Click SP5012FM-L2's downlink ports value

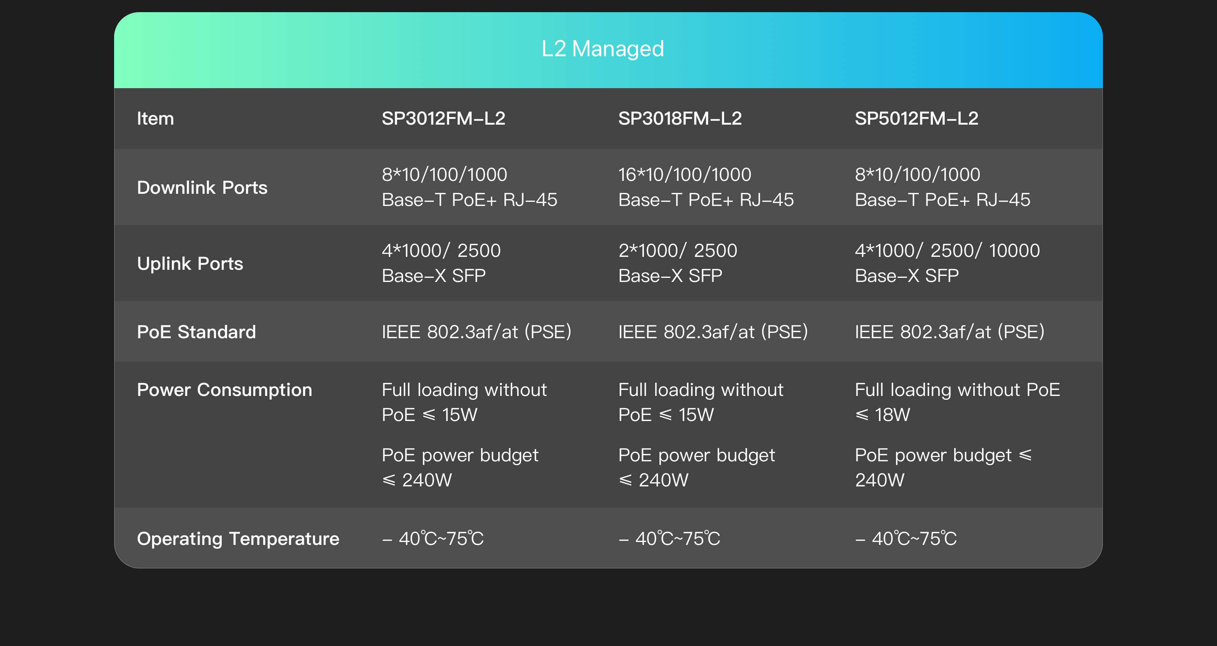tap(942, 187)
